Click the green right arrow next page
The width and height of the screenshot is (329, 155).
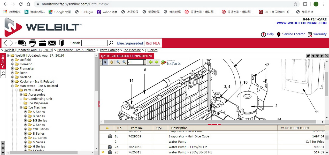point(157,62)
